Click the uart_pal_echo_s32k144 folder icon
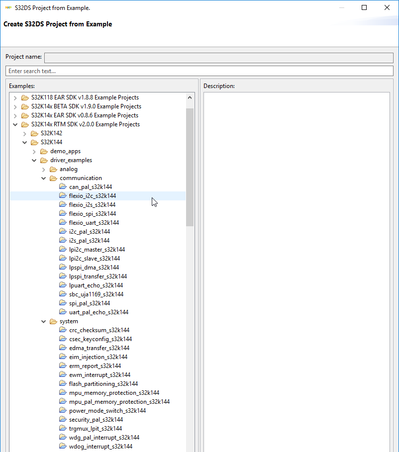This screenshot has height=452, width=399. point(63,312)
